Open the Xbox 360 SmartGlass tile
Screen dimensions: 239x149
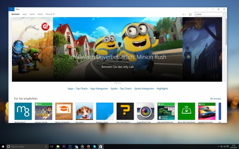coord(186,111)
